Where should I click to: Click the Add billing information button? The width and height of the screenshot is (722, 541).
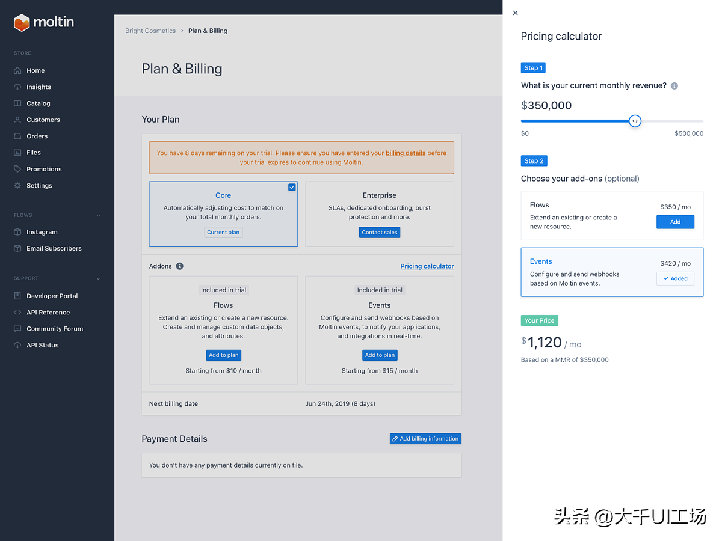425,439
